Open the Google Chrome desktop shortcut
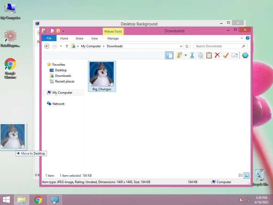 click(x=10, y=68)
